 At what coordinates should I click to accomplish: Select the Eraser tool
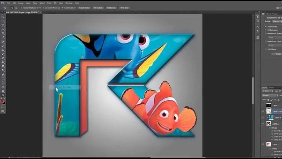click(3, 58)
